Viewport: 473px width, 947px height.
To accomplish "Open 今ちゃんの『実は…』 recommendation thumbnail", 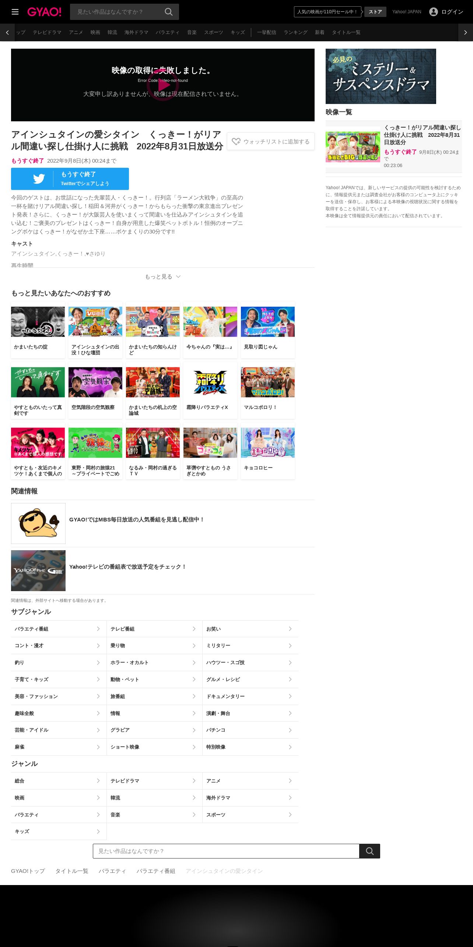I will (x=210, y=322).
